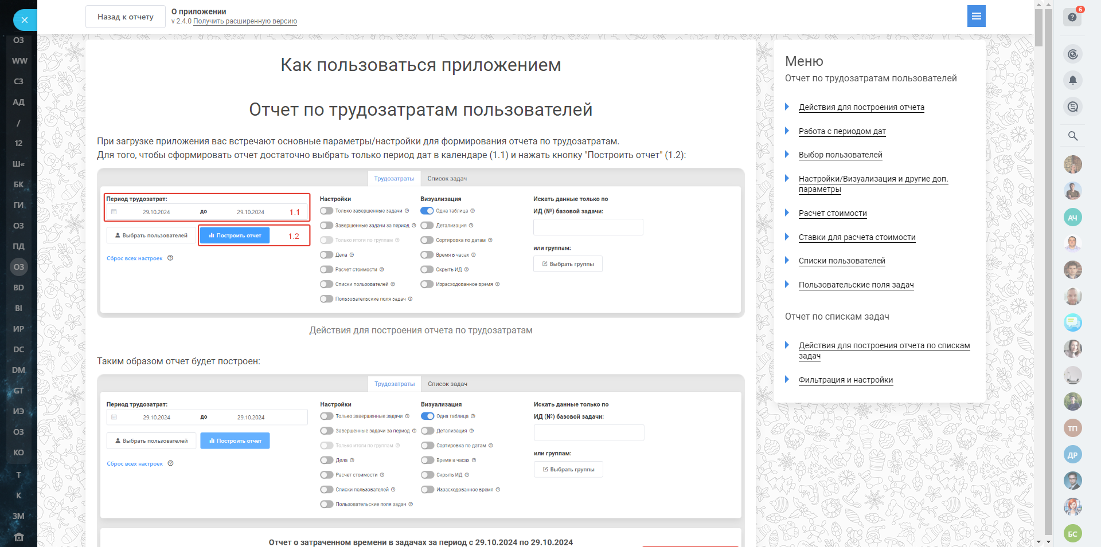The height and width of the screenshot is (547, 1101).
Task: Open the CoPilot swirl icon above the bell
Action: click(1072, 54)
